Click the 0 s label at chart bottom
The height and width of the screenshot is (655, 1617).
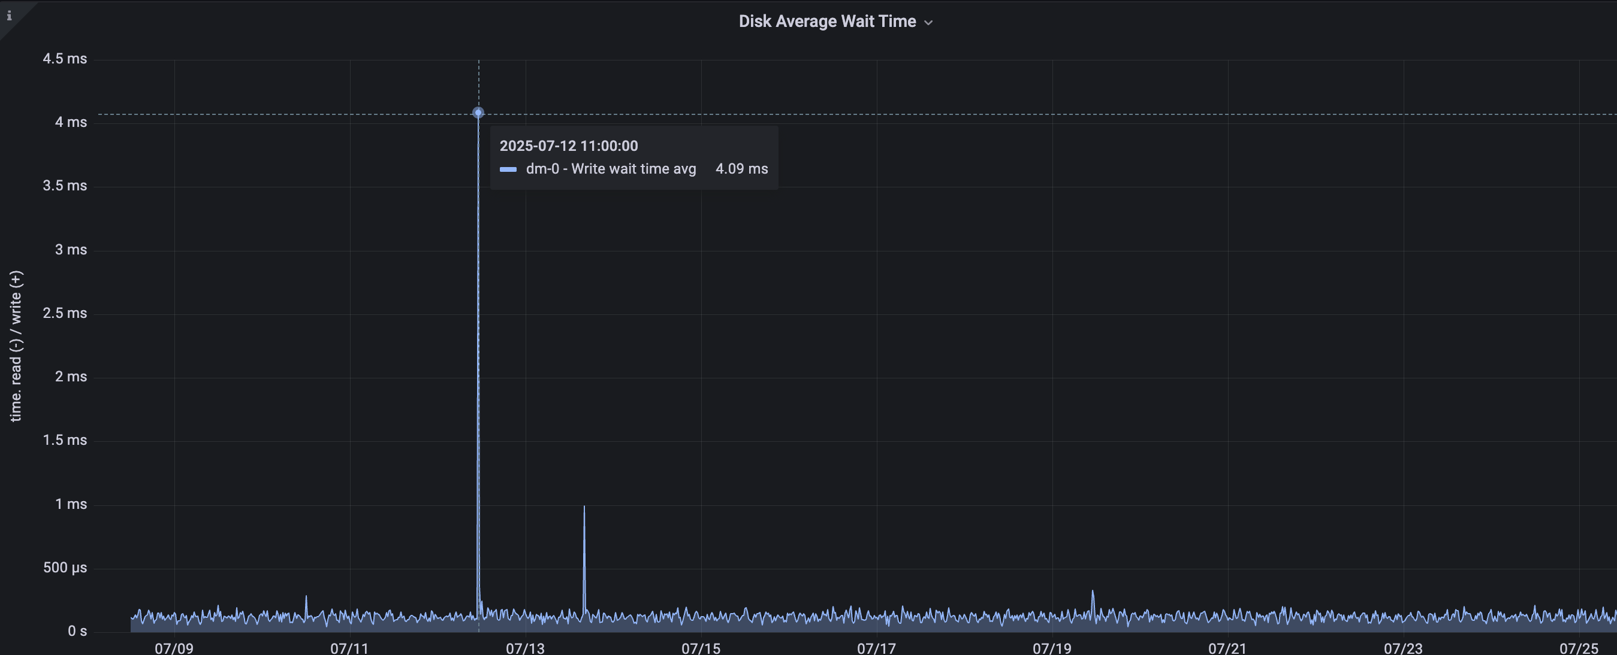pos(78,631)
